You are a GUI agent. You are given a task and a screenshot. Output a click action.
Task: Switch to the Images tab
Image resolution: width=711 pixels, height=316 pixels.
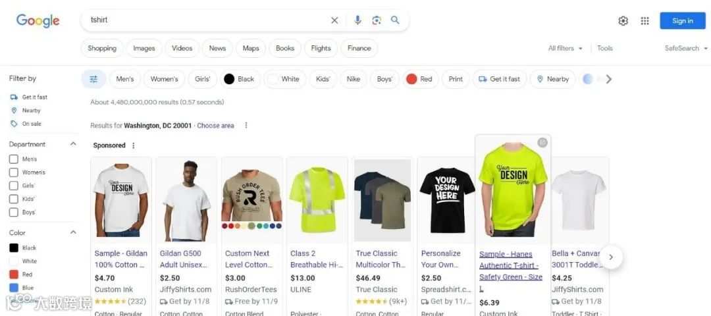pyautogui.click(x=144, y=48)
